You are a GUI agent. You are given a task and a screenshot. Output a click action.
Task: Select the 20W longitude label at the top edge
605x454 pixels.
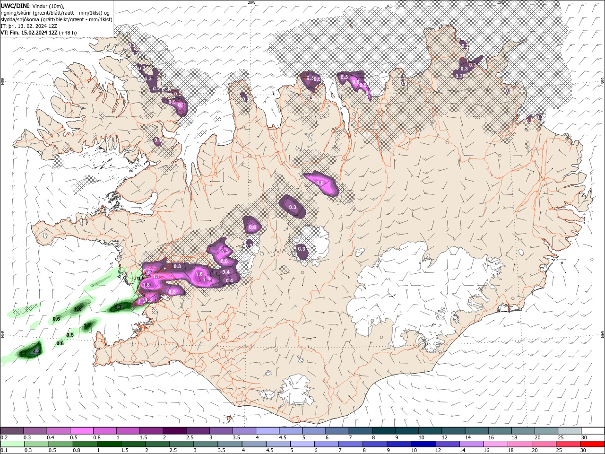[x=251, y=2]
